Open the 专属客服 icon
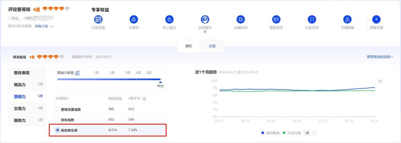 coord(347,19)
